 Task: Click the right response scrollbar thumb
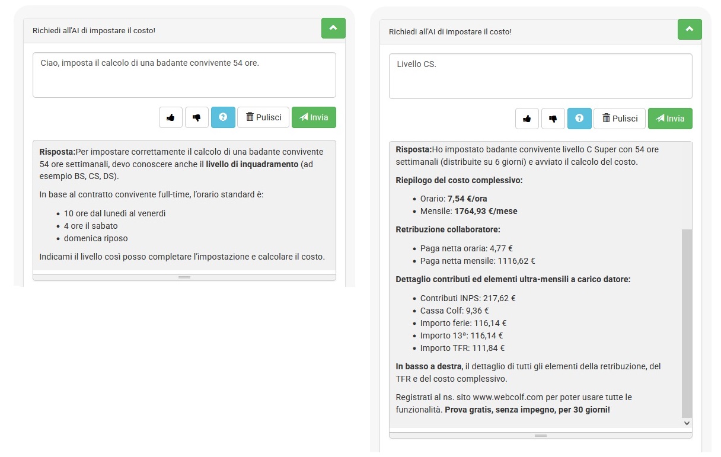click(687, 324)
